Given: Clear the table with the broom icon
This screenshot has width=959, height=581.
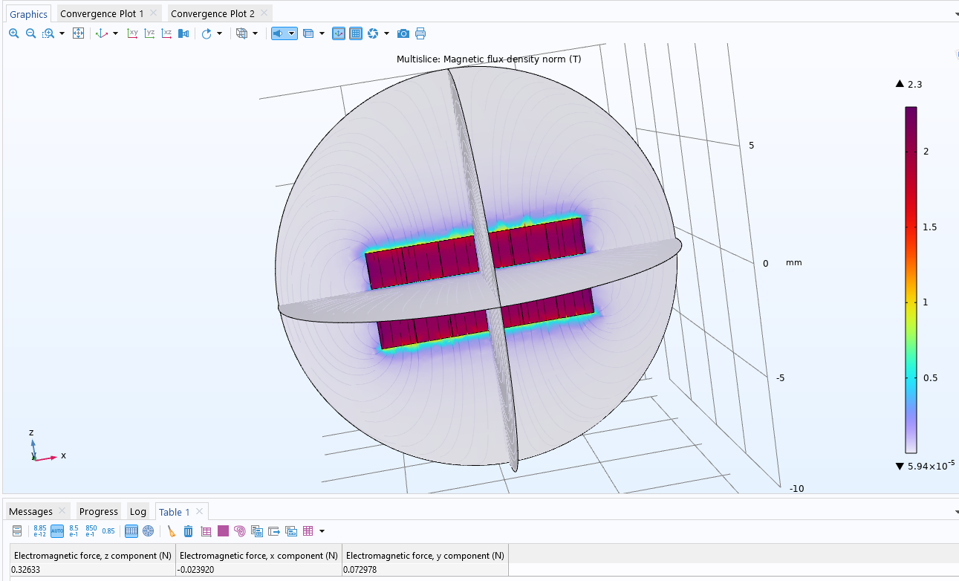Looking at the screenshot, I should pos(172,531).
